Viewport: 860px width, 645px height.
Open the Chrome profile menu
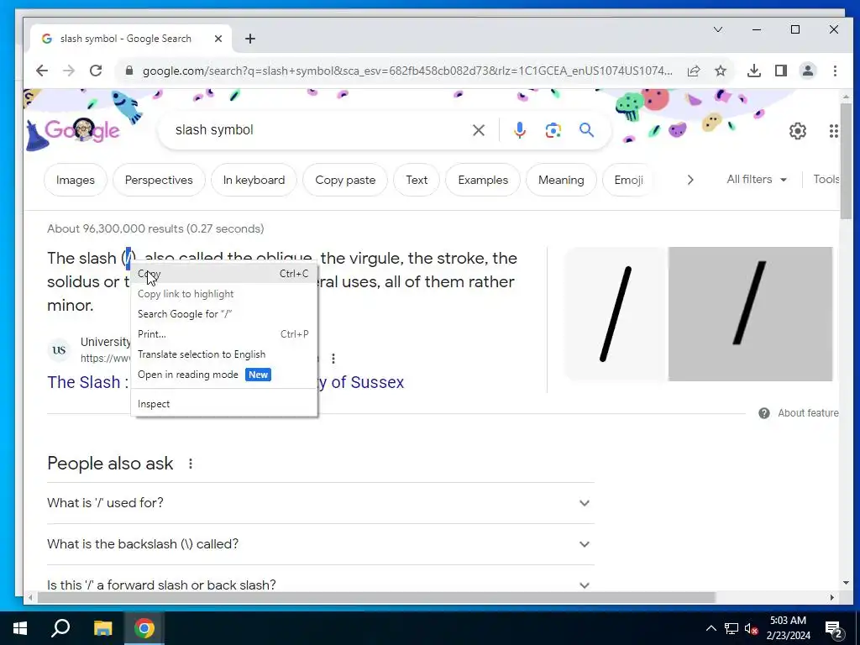pyautogui.click(x=807, y=71)
